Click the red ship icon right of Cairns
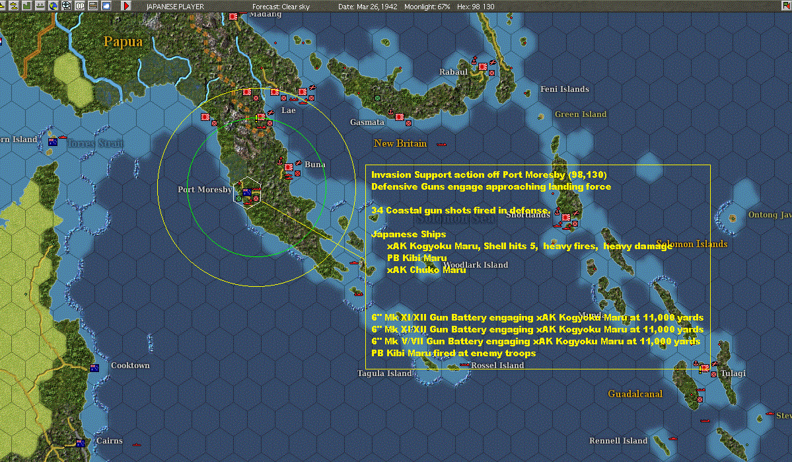The image size is (792, 462). 136,444
